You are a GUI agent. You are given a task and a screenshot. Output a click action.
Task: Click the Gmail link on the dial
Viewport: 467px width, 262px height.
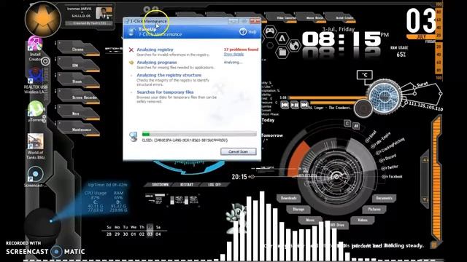[x=371, y=136]
